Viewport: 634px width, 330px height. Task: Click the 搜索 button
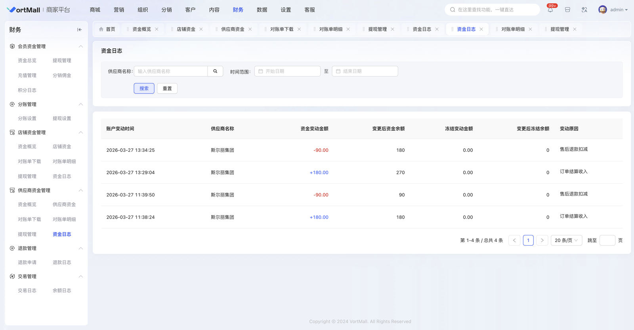pyautogui.click(x=144, y=88)
